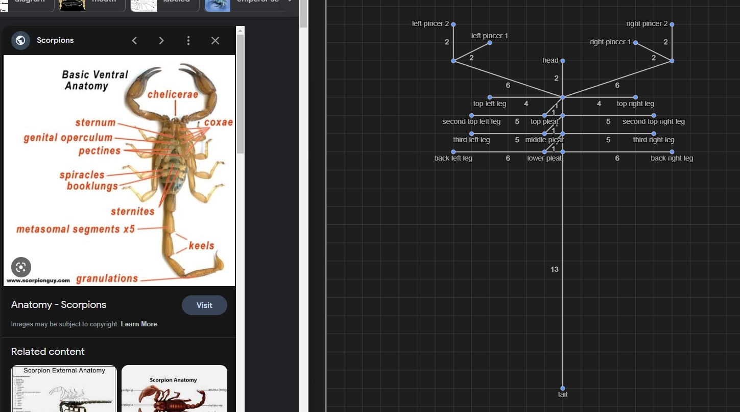Select the left pincer 1 node
This screenshot has height=412, width=740.
pos(490,42)
